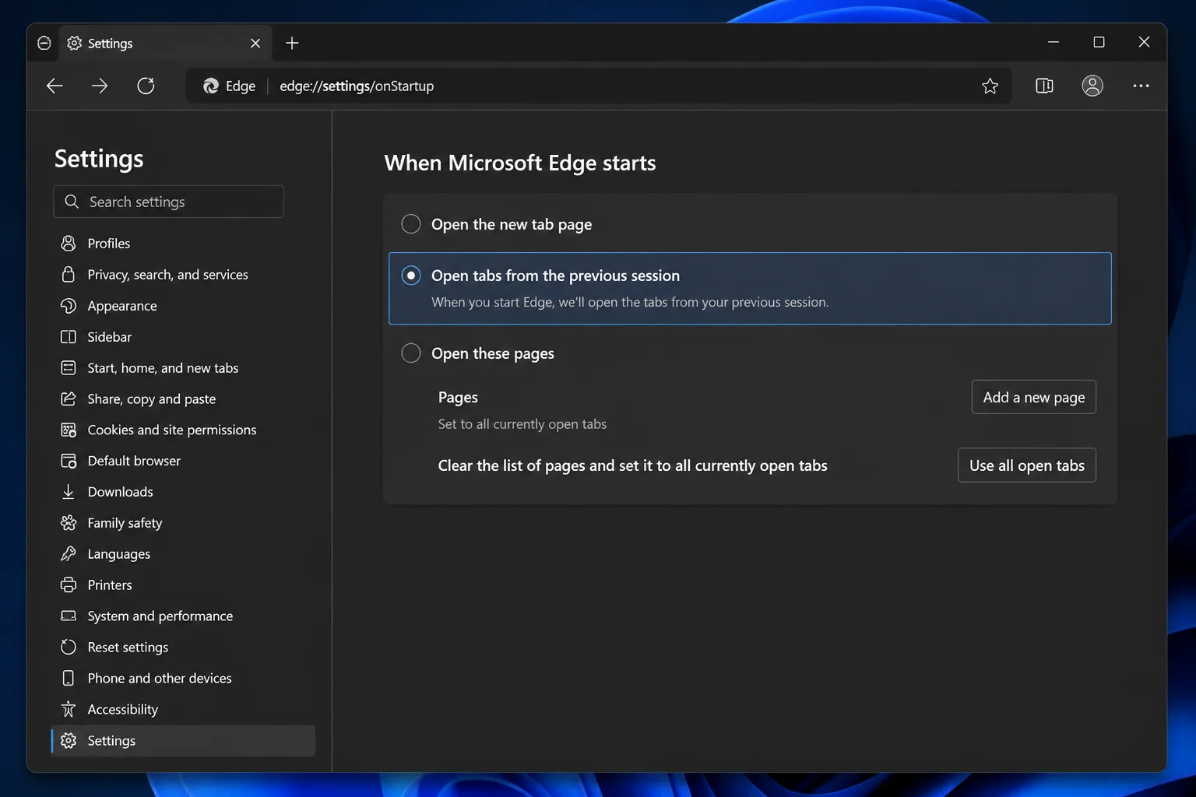The height and width of the screenshot is (797, 1196).
Task: Click Use all open tabs button
Action: click(1026, 465)
